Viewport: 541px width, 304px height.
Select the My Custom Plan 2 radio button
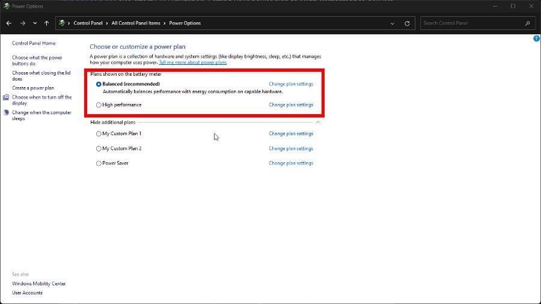pos(99,148)
